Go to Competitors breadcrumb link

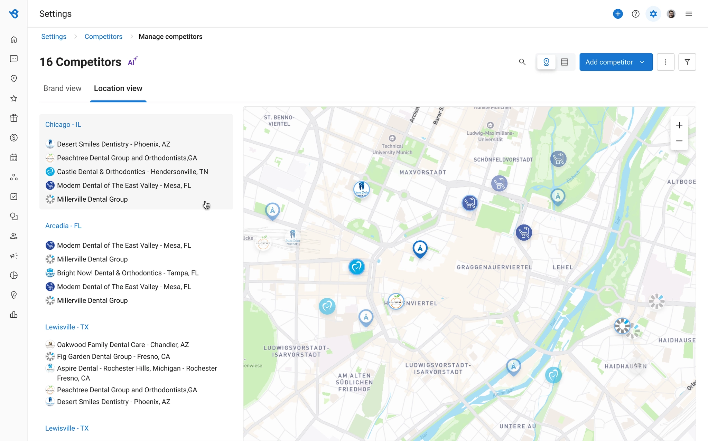[x=103, y=37]
